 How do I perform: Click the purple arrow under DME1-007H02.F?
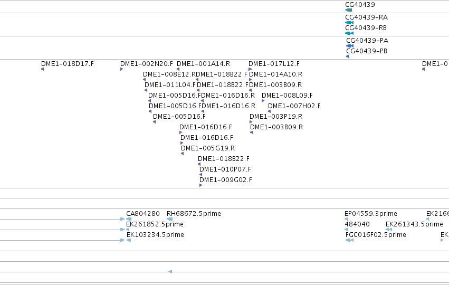(269, 111)
